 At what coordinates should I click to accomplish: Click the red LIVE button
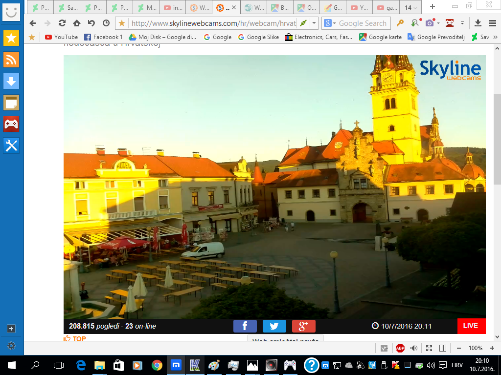click(471, 326)
